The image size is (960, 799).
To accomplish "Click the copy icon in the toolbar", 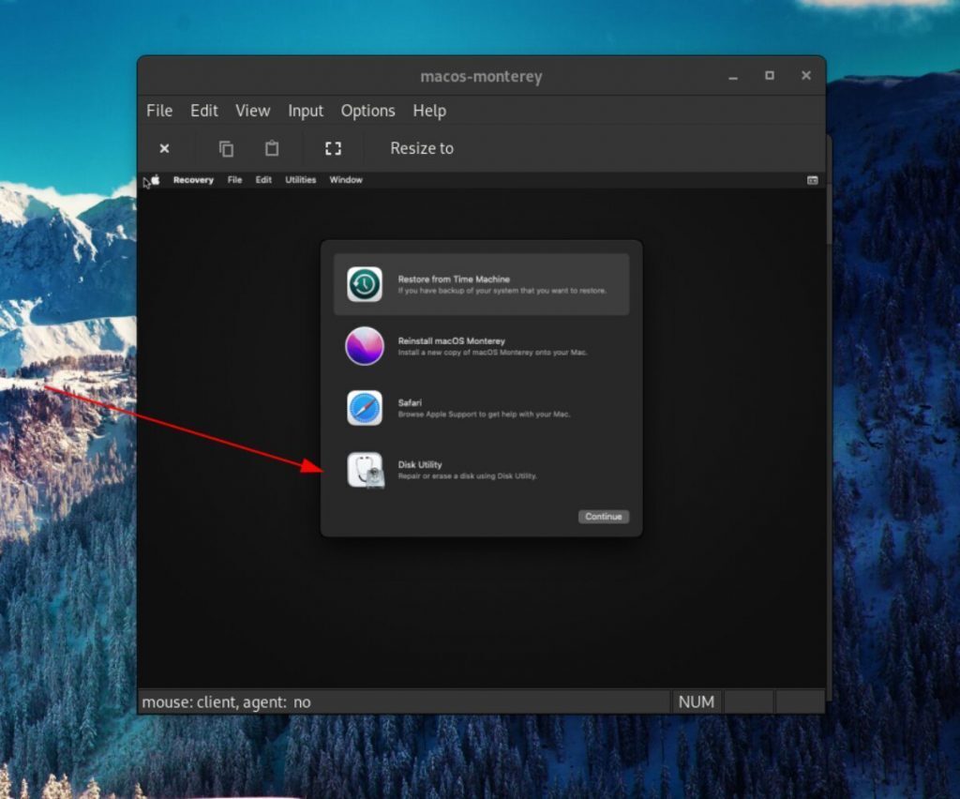I will 225,148.
